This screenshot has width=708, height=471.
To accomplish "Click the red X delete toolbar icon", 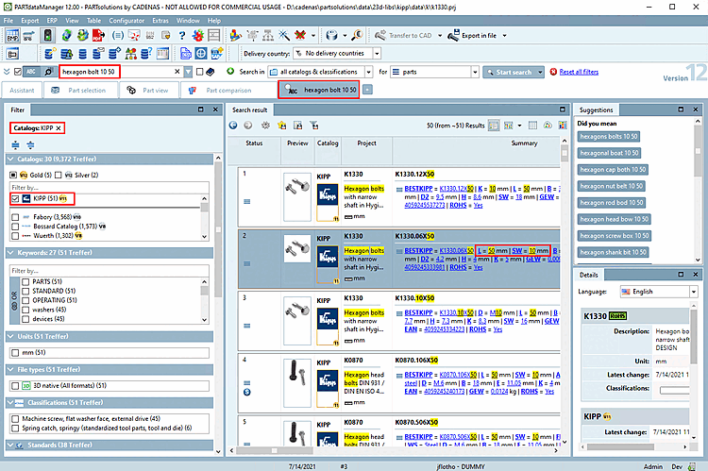I will pyautogui.click(x=300, y=35).
